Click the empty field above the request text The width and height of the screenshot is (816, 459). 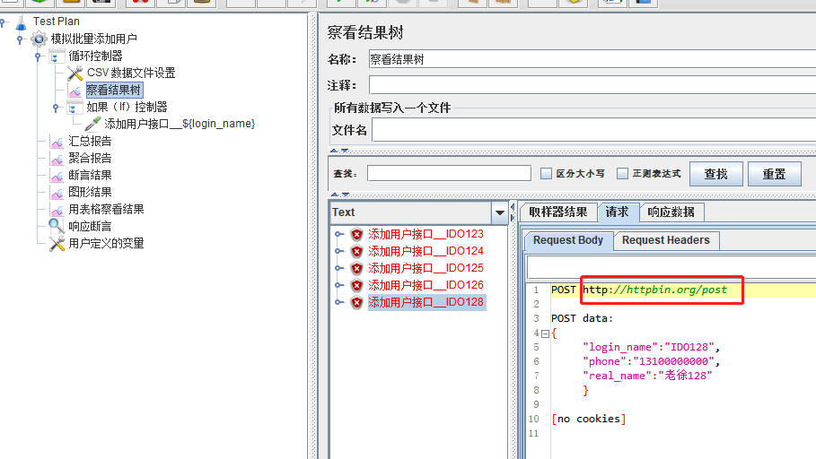coord(671,267)
